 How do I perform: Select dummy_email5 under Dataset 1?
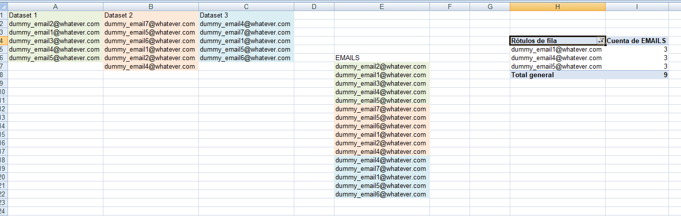pos(55,58)
